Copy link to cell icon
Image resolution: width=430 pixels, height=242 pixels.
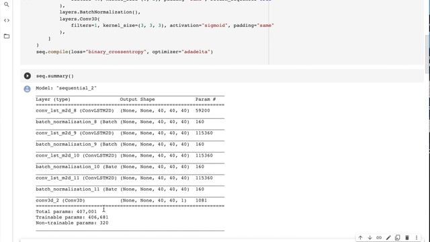tap(379, 237)
